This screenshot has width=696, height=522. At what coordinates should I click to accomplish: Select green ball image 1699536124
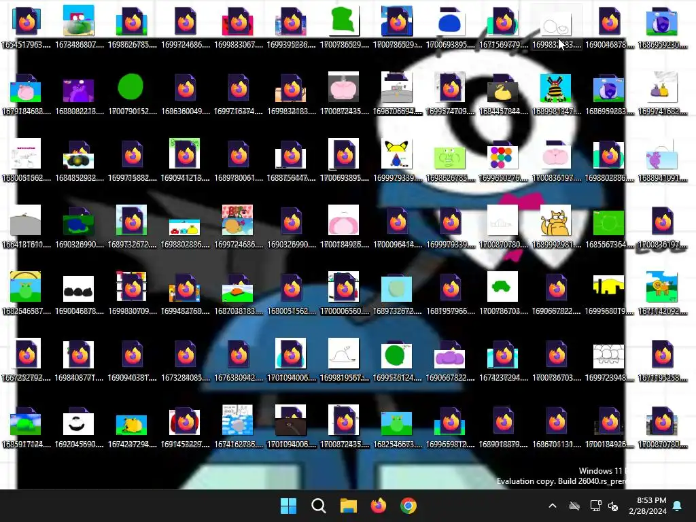(x=397, y=360)
